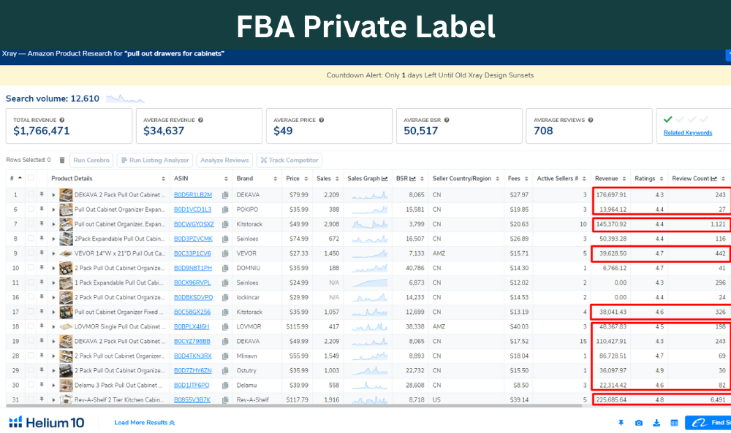Open the sales graph for POKIPO row
The height and width of the screenshot is (433, 731).
point(369,210)
